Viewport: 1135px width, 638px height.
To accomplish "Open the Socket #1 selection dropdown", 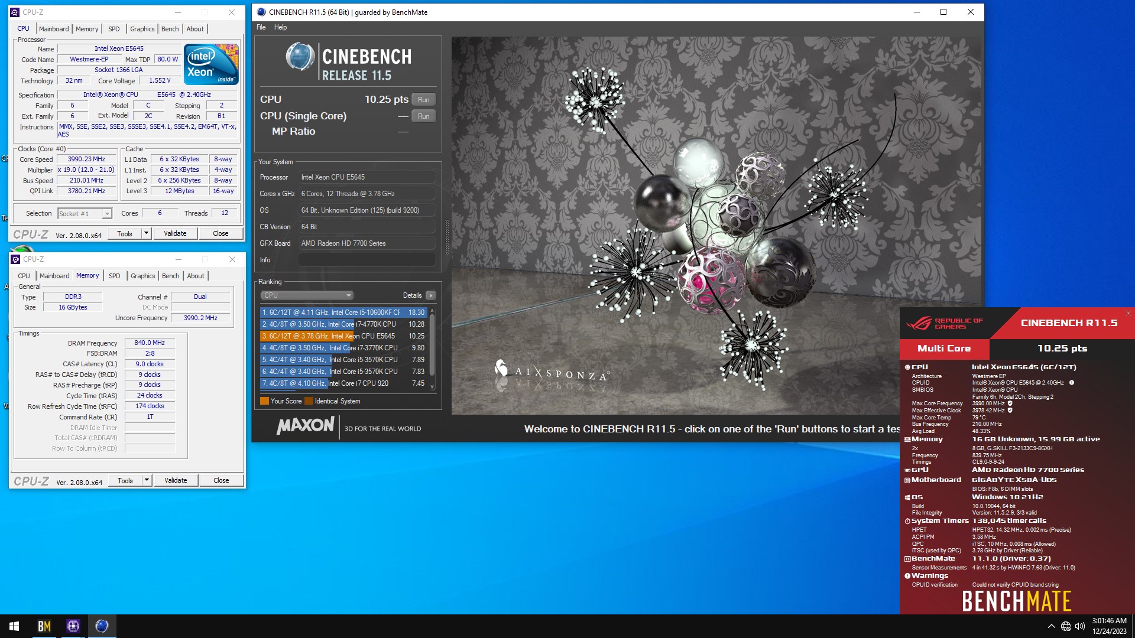I will 85,213.
